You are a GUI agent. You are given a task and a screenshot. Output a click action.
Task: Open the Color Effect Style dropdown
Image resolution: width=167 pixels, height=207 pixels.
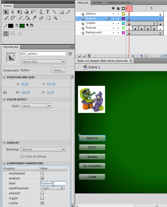(36, 106)
